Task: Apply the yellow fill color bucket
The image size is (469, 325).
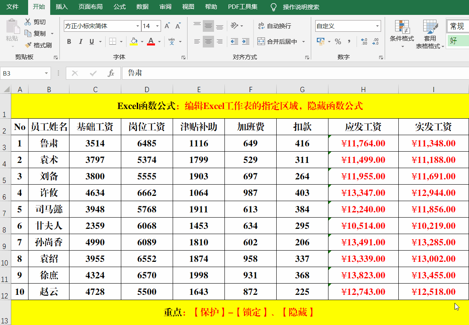Action: (x=134, y=41)
